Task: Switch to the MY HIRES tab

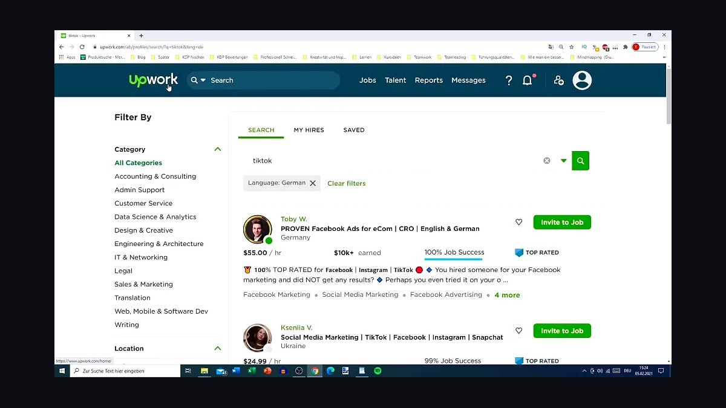Action: pyautogui.click(x=309, y=130)
